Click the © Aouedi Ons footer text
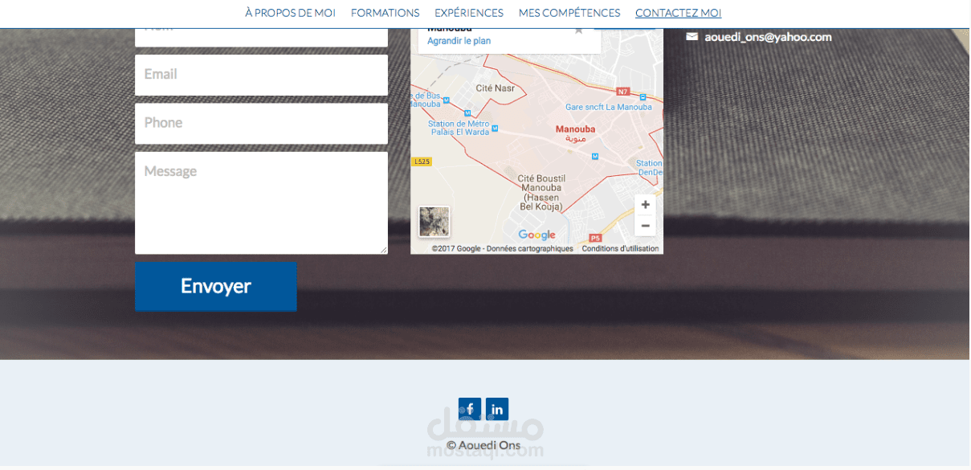This screenshot has width=971, height=470. point(483,445)
